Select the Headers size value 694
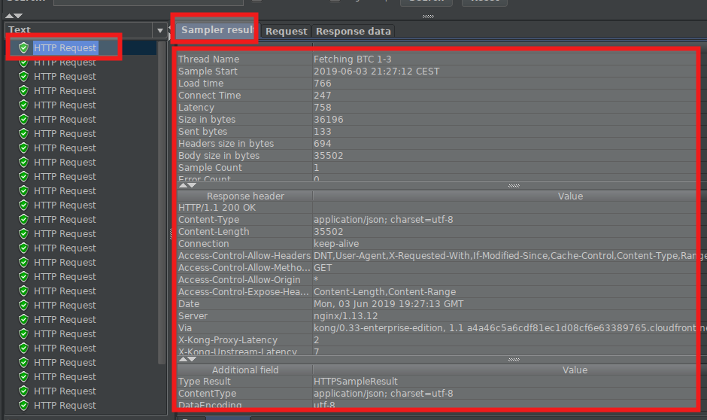This screenshot has width=707, height=420. (323, 144)
